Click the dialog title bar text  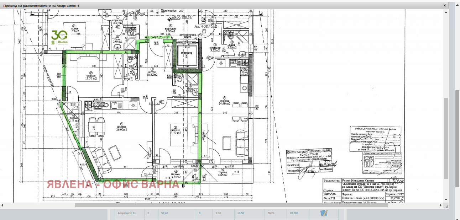pyautogui.click(x=41, y=6)
